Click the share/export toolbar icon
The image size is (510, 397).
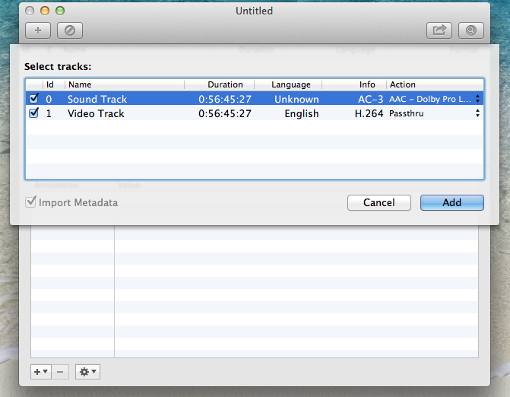coord(439,30)
